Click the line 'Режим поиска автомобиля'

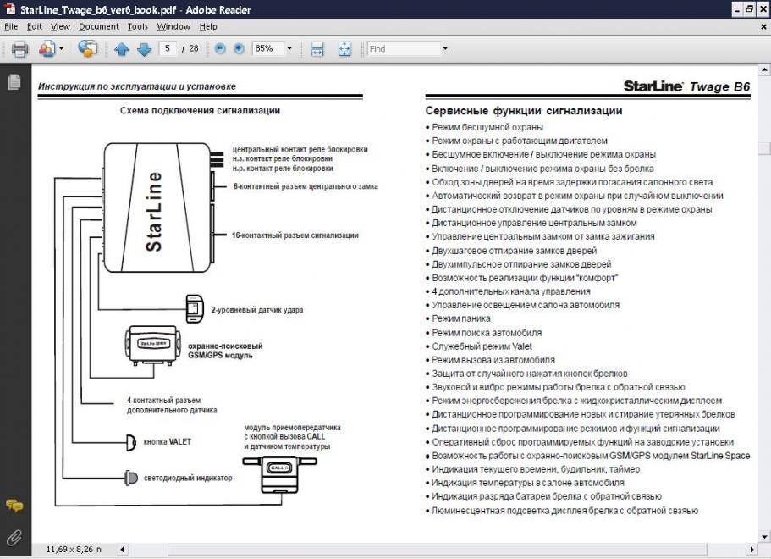(487, 333)
